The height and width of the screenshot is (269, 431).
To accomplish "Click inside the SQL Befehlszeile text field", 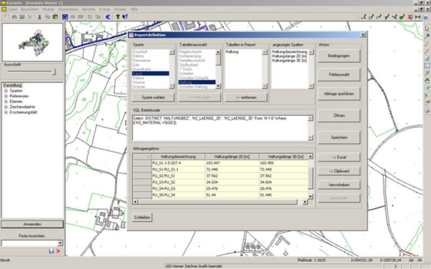I will click(x=220, y=128).
